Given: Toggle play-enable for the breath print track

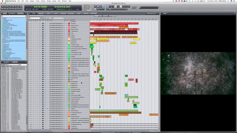Looking at the screenshot, I should pos(45,68).
